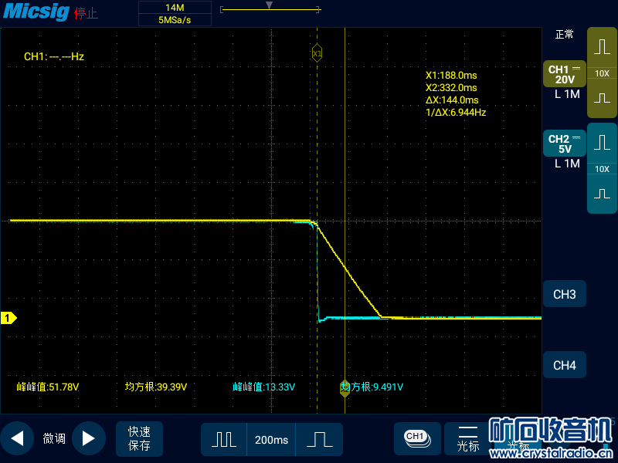Increase CH1 vertical scale with large pulse
618x463 pixels.
tap(602, 47)
